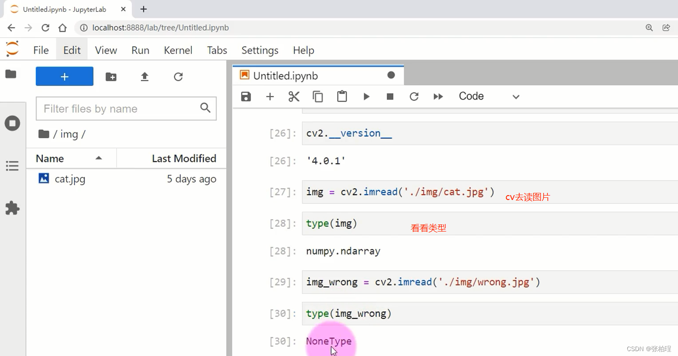Create a new folder in file browser
This screenshot has width=678, height=356.
[111, 77]
